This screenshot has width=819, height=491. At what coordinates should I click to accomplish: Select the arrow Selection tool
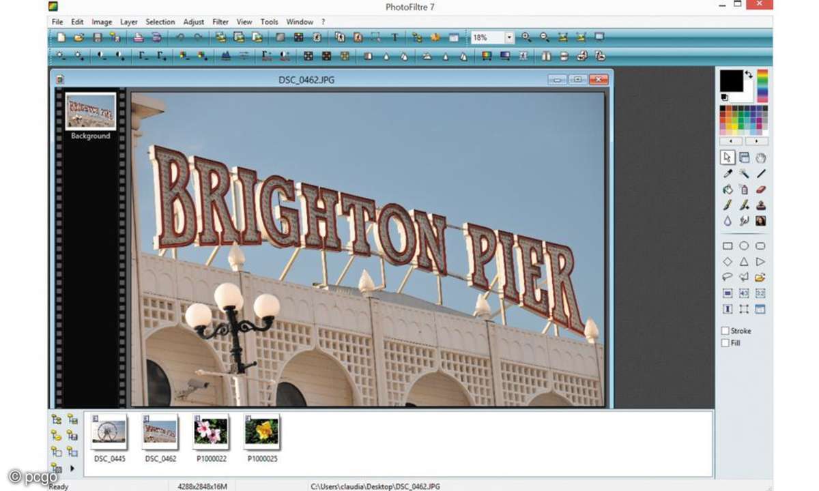(728, 158)
